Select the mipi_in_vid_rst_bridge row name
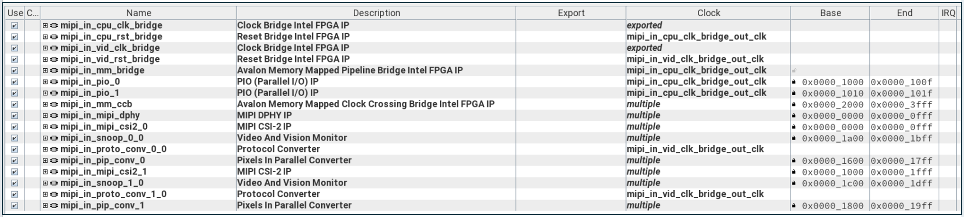Screen dimensions: 964x217 coord(110,59)
